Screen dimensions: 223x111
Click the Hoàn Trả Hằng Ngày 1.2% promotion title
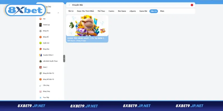[87, 38]
